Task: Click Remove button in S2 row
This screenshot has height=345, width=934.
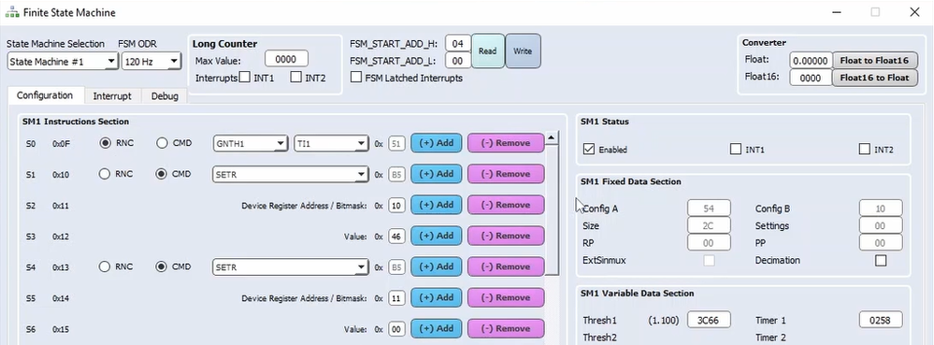Action: coord(506,205)
